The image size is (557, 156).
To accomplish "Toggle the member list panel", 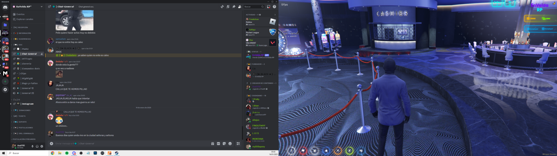I will click(239, 6).
